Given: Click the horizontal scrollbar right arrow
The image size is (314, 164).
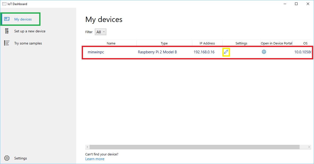Looking at the screenshot, I should tap(309, 147).
